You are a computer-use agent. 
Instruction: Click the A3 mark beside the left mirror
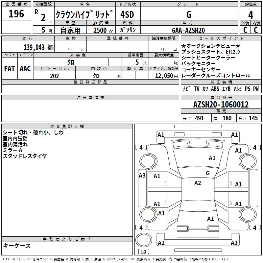[142, 176]
